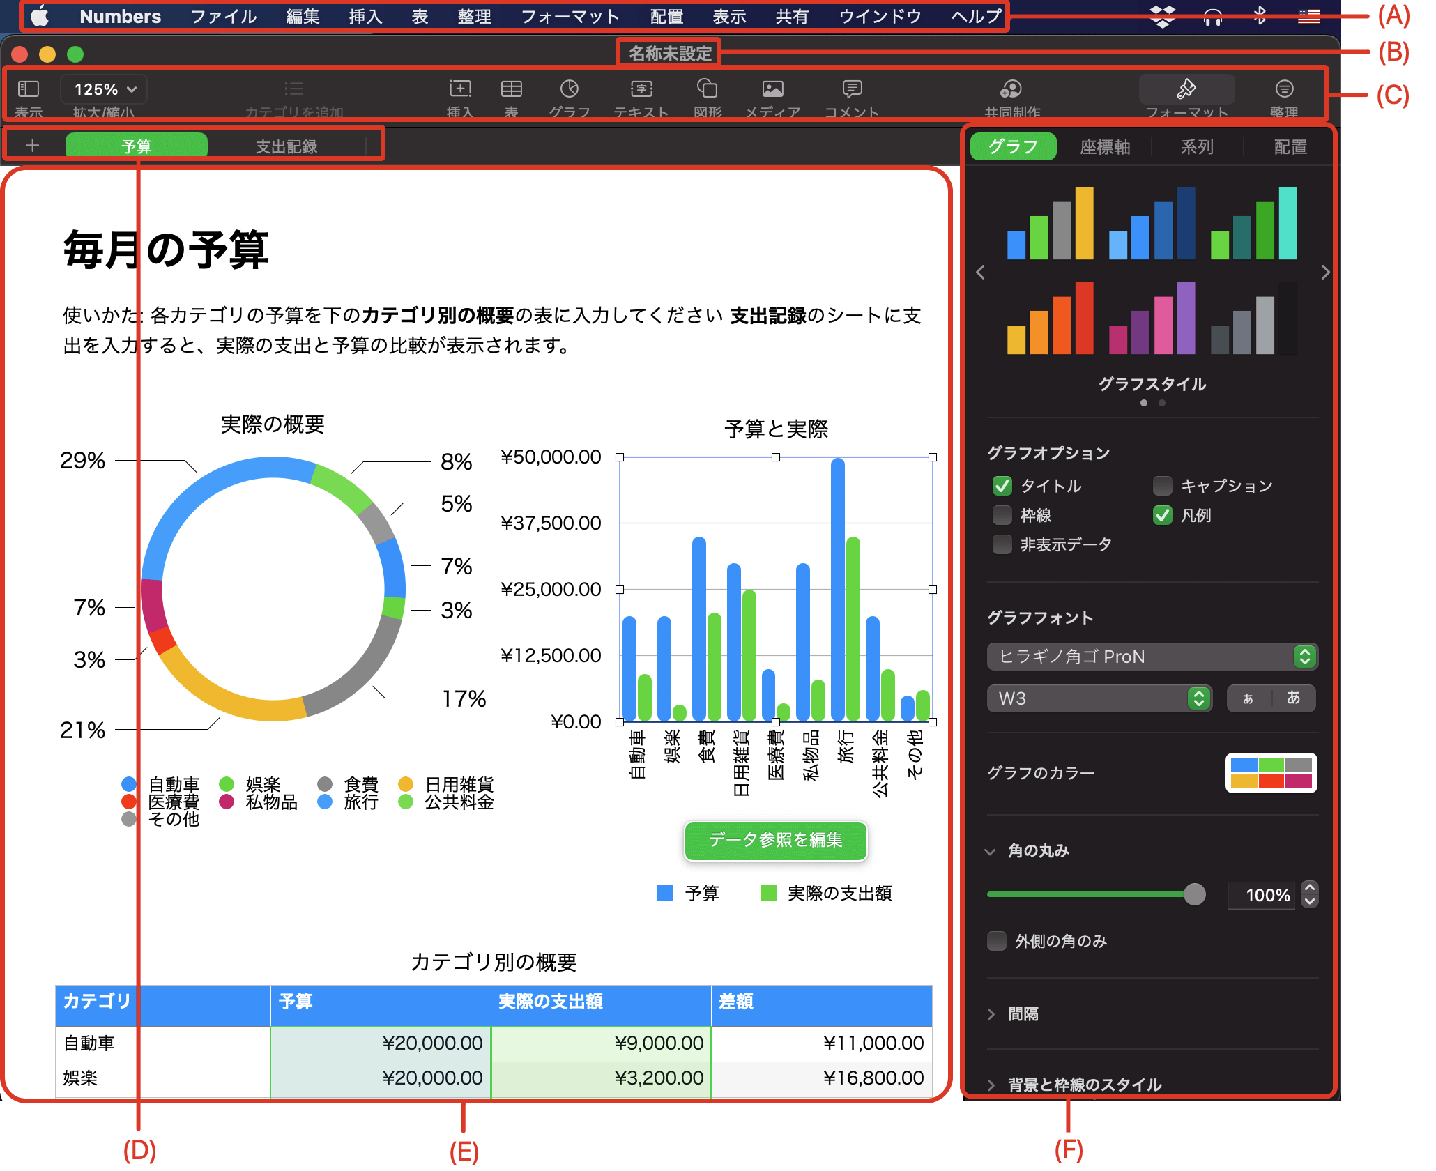
Task: Choose the blue-green-gray-yellow chart style thumbnail
Action: pos(1051,223)
